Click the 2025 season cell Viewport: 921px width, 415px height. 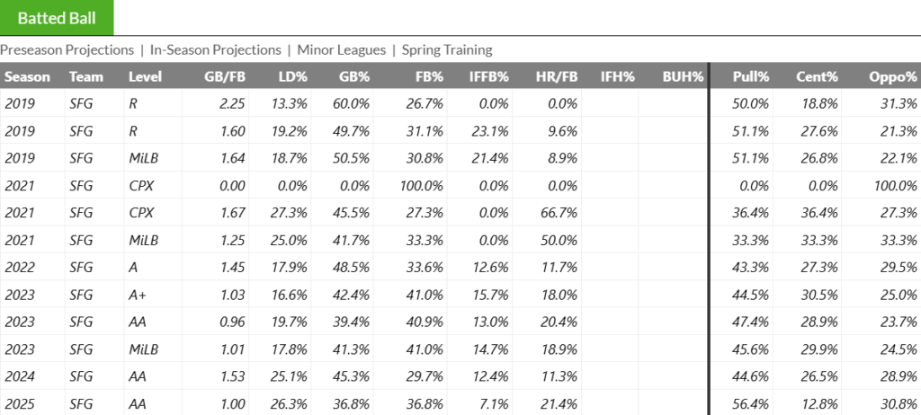pyautogui.click(x=20, y=404)
